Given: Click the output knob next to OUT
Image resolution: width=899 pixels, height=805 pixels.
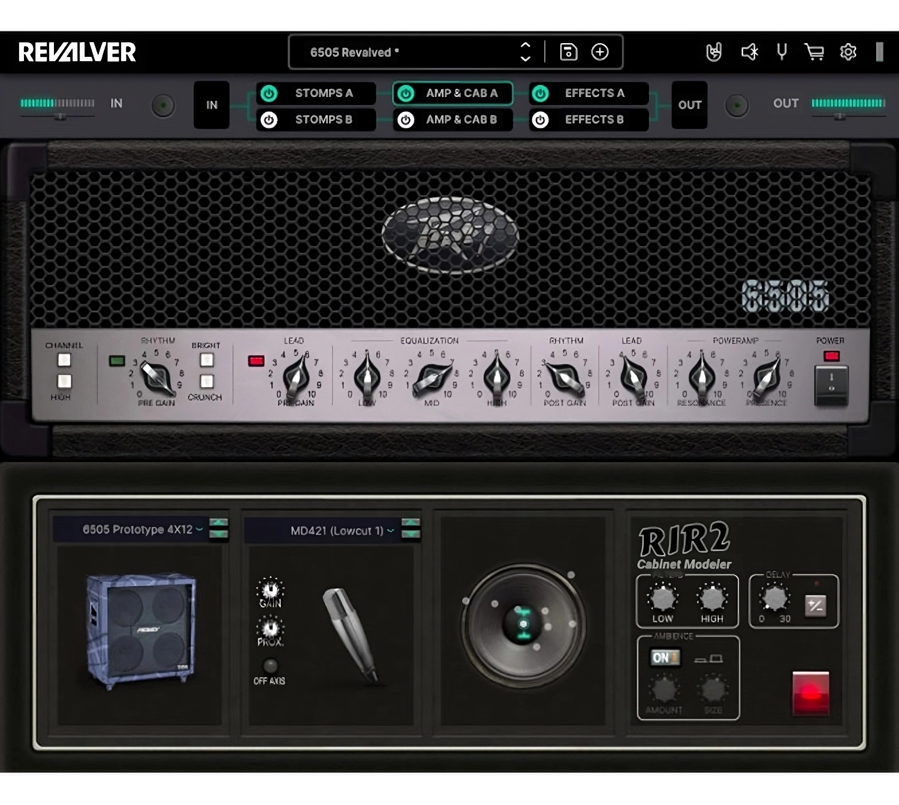Looking at the screenshot, I should [737, 106].
